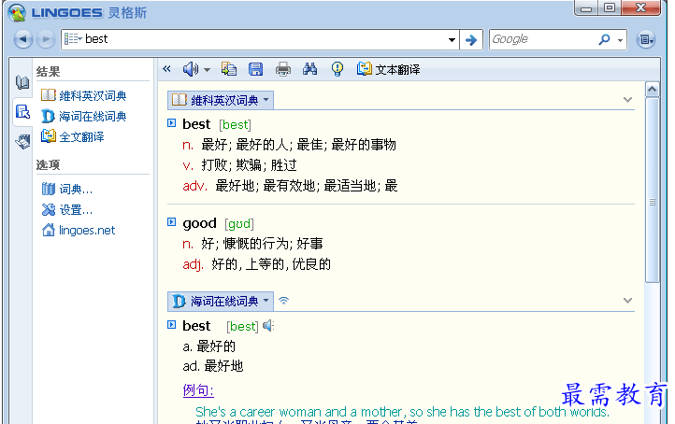This screenshot has height=424, width=675.
Task: Collapse the 維科英汉词典 section chevron
Action: tap(627, 100)
